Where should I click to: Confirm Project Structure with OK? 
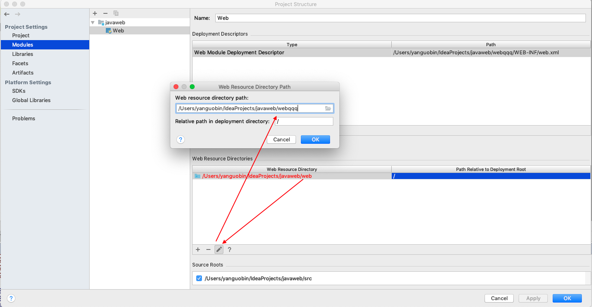pos(567,298)
